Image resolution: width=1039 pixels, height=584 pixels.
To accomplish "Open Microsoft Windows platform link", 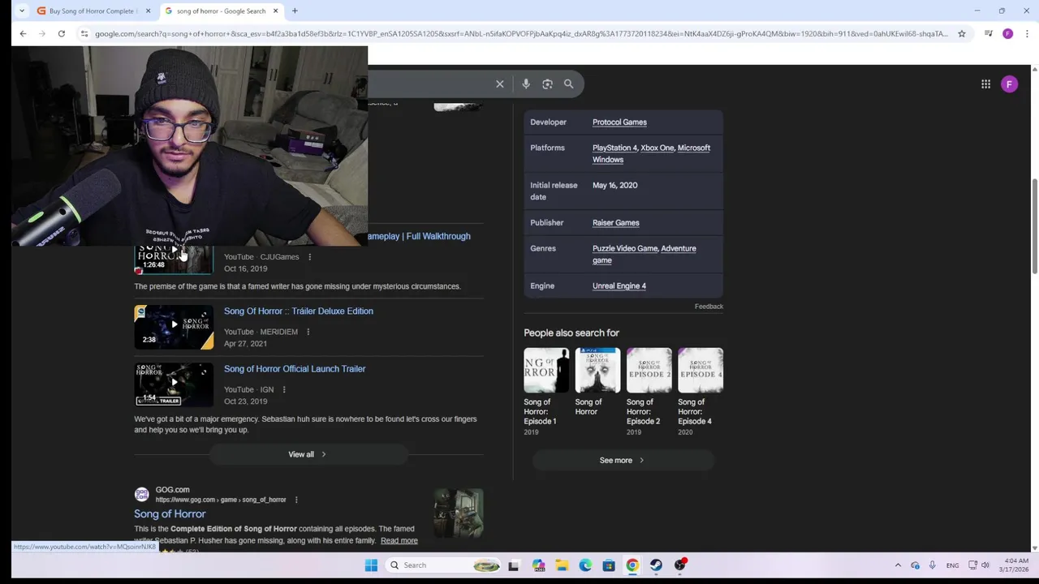I will [x=651, y=153].
